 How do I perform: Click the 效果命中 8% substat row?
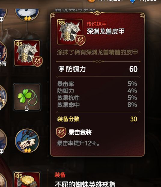[97, 105]
